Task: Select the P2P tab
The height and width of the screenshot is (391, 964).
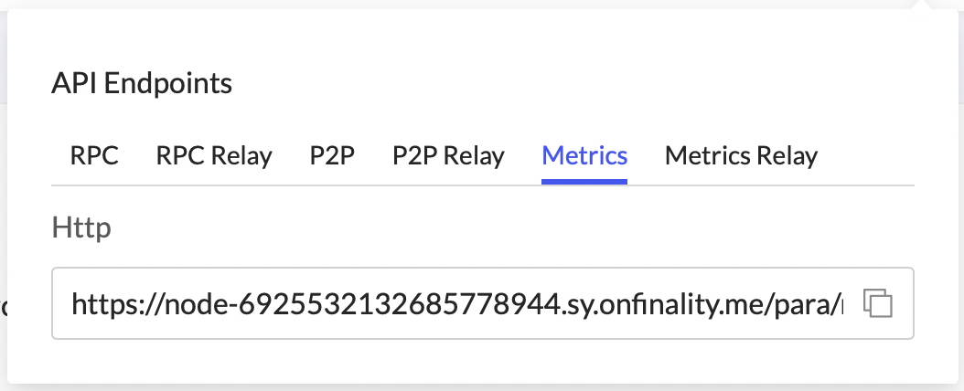Action: 332,155
